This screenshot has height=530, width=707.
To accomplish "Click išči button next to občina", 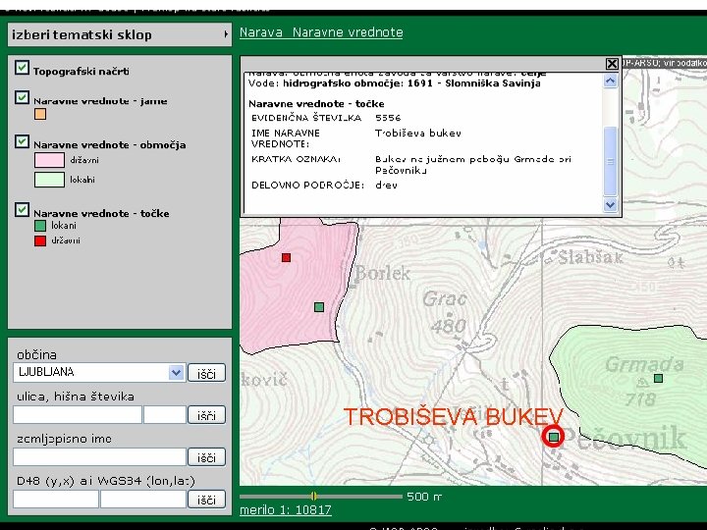I will point(206,373).
